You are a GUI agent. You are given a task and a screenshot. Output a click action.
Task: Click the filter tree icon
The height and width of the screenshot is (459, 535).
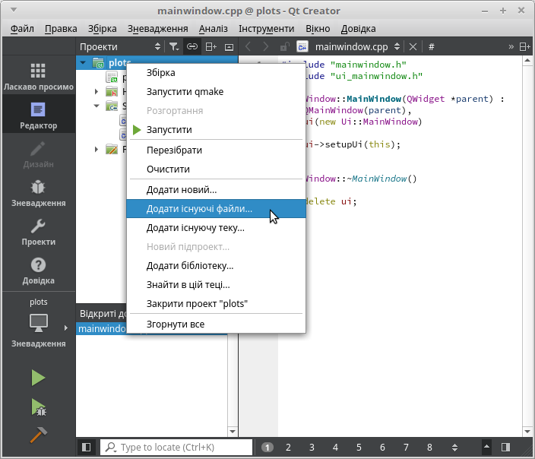coord(174,46)
